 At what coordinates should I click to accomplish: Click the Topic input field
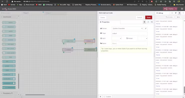pos(130,33)
